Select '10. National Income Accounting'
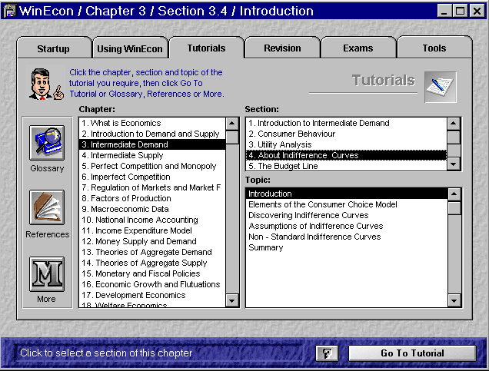 coord(152,220)
